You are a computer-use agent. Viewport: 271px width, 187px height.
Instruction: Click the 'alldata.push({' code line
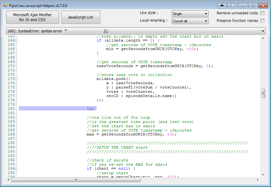(113, 79)
